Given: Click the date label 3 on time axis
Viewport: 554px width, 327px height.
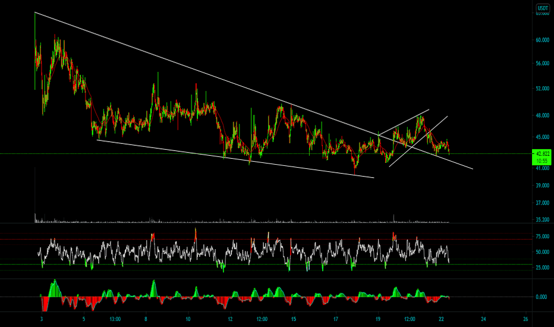Looking at the screenshot, I should 42,319.
